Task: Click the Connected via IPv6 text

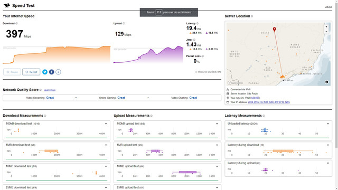Action: point(240,89)
